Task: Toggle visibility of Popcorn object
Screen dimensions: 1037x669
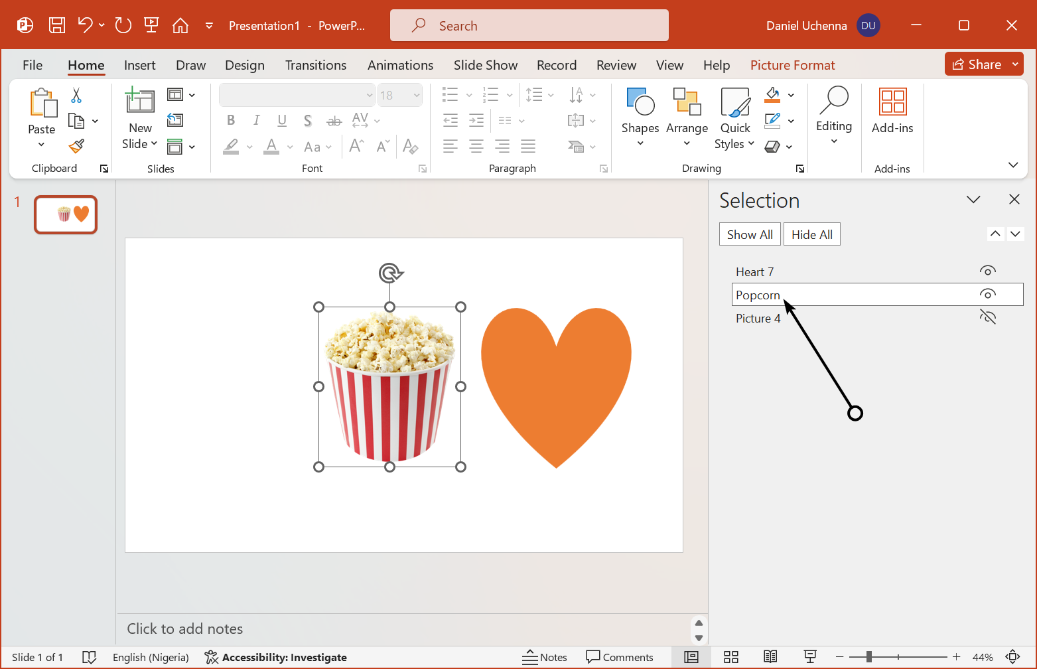Action: (x=987, y=295)
